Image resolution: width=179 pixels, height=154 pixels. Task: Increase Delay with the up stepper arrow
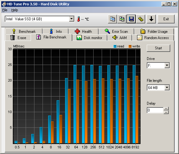pos(166,108)
